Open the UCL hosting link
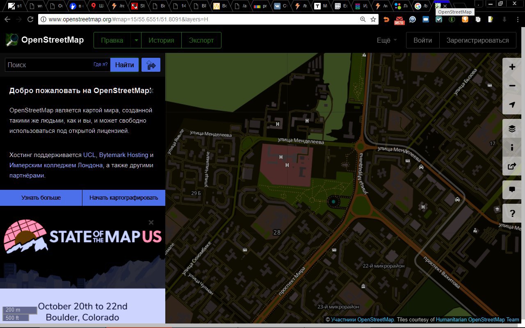The width and height of the screenshot is (525, 328). (x=89, y=155)
